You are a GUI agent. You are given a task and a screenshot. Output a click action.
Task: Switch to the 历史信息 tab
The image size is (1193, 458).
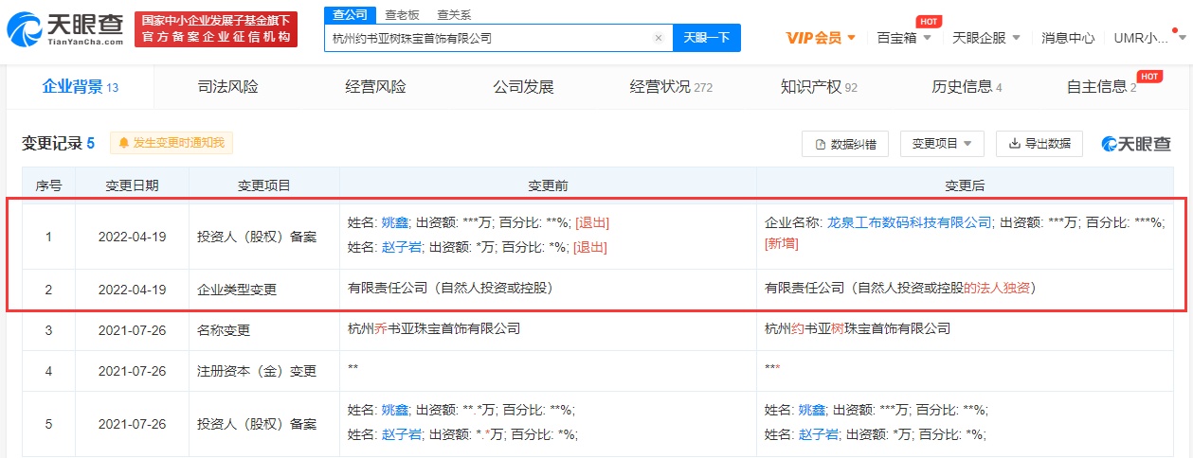[967, 87]
